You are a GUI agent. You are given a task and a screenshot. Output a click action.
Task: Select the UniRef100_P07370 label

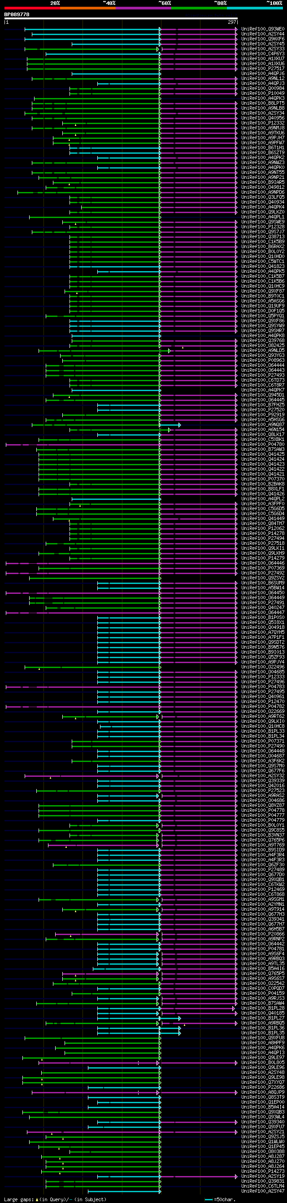click(x=263, y=480)
